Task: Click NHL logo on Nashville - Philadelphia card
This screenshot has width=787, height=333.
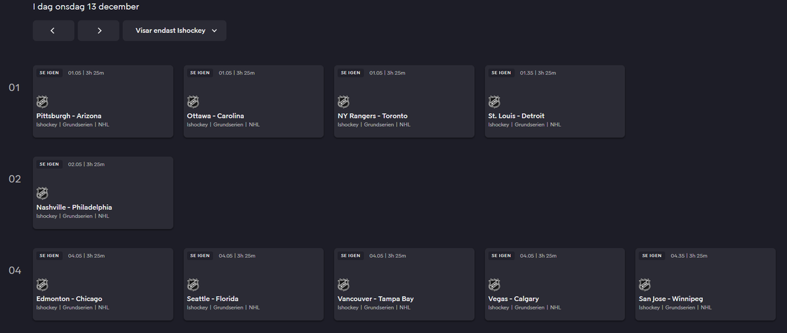Action: (x=42, y=194)
